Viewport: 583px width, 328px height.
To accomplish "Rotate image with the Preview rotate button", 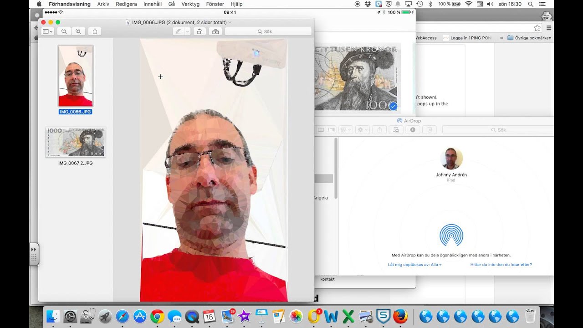I will pyautogui.click(x=199, y=31).
